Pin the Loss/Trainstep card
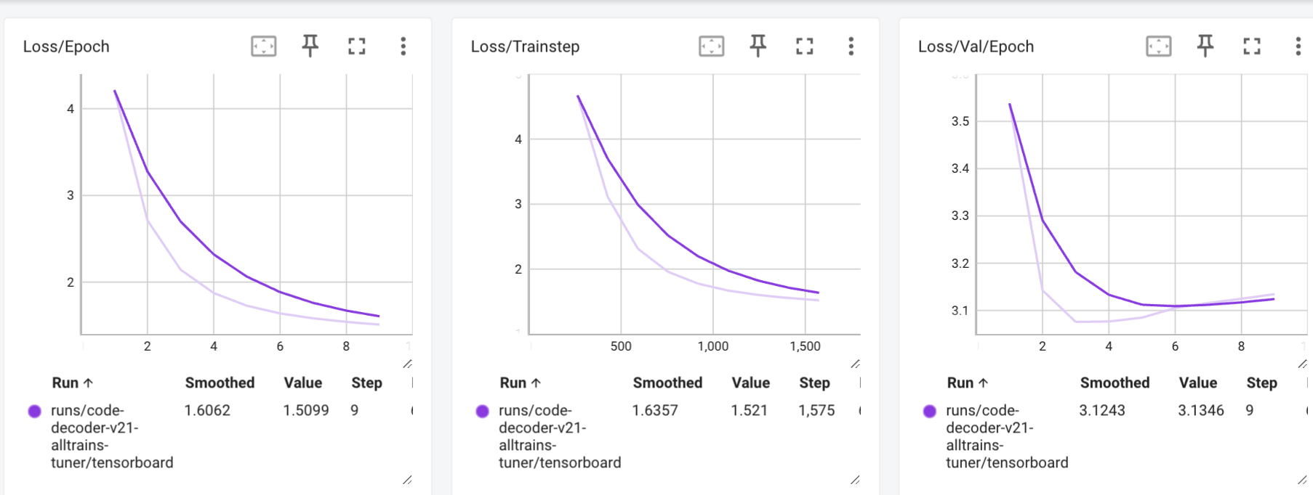The image size is (1313, 495). (758, 46)
